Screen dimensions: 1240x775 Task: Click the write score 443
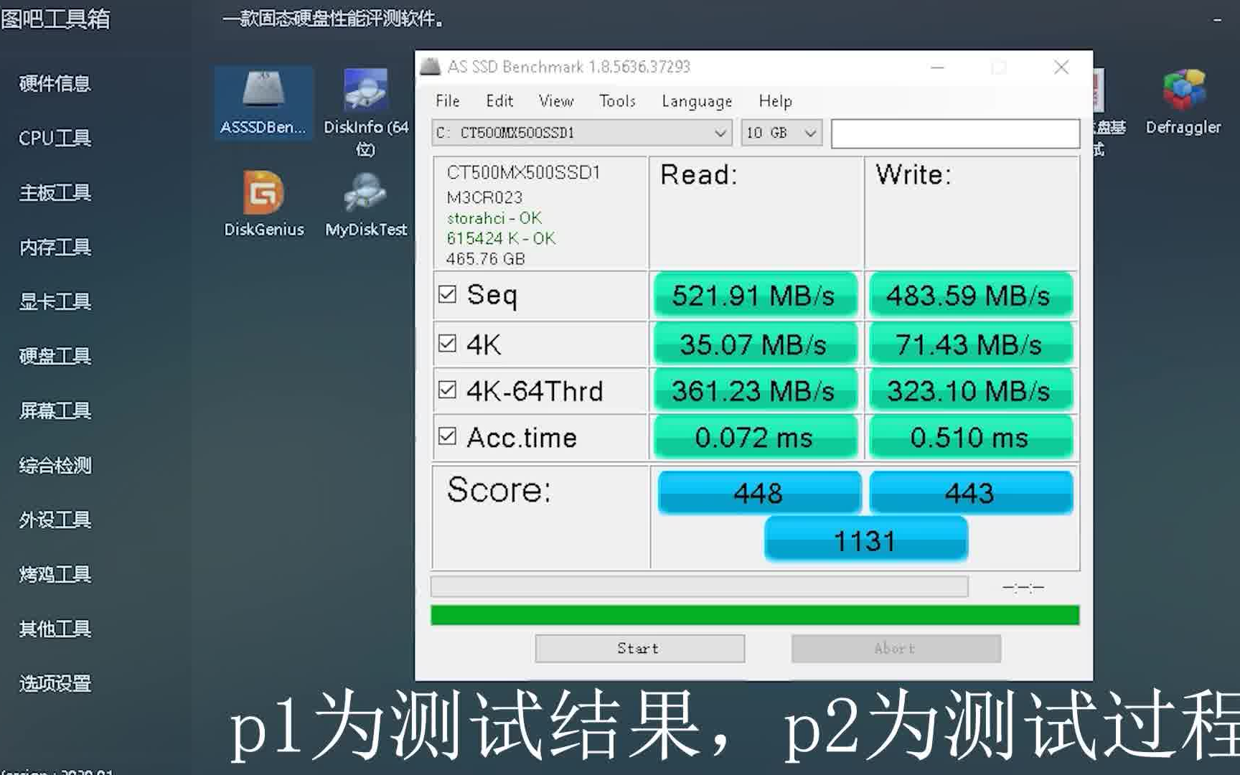coord(971,492)
